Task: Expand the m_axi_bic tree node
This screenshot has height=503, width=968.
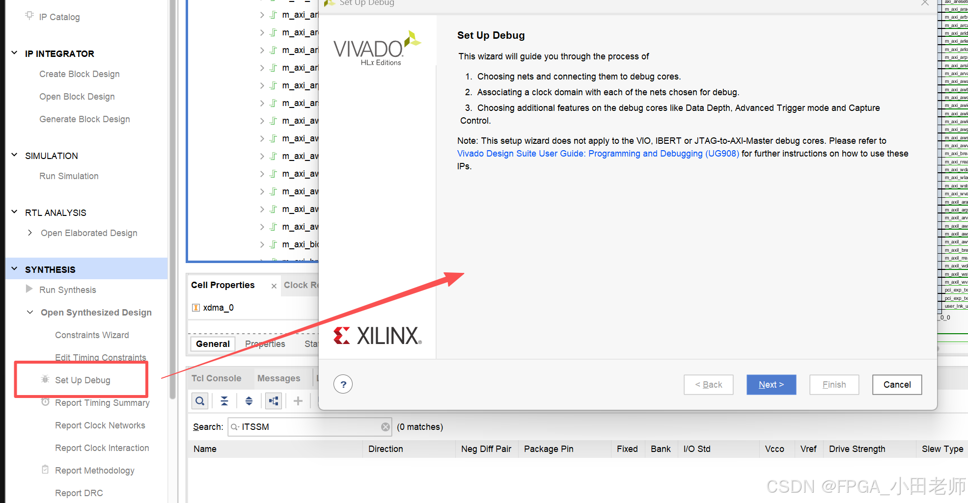Action: coord(262,244)
